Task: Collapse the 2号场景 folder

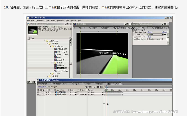Action: click(x=47, y=76)
